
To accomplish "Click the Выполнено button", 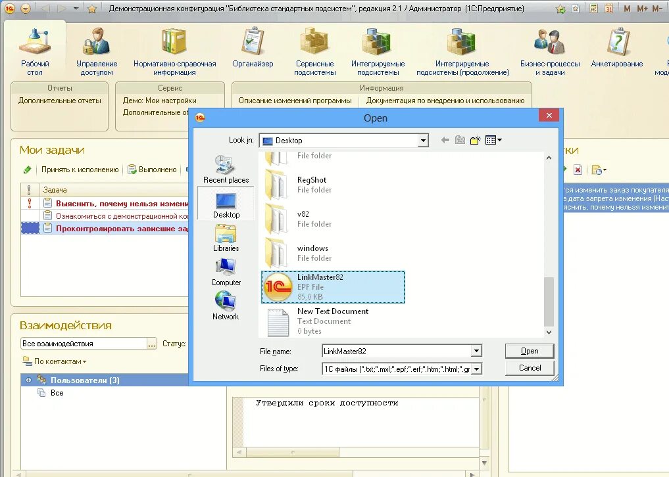I will click(x=153, y=170).
